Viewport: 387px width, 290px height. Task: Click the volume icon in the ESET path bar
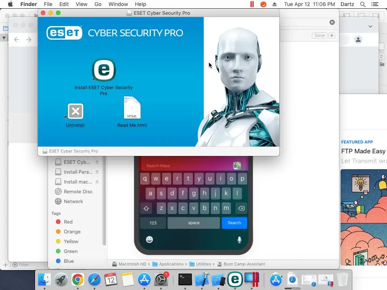(45, 151)
